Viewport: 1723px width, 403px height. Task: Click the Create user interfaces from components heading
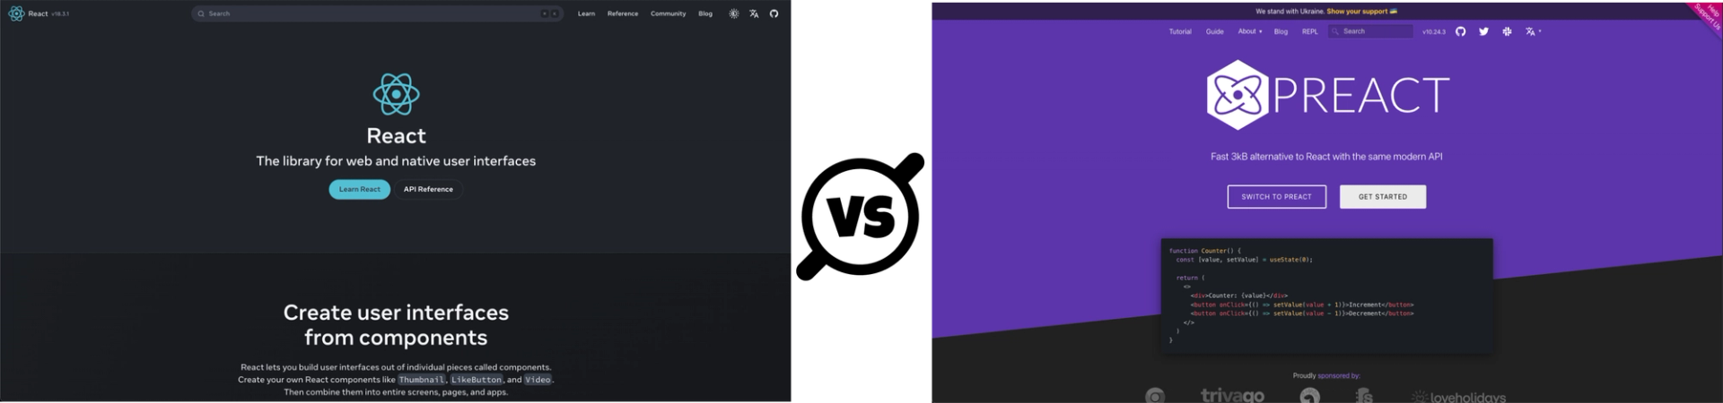[x=396, y=325]
